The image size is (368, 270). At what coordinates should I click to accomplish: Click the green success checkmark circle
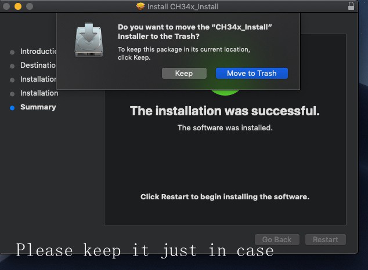(225, 92)
